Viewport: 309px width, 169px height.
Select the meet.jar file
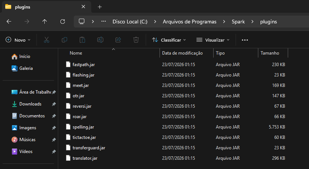pyautogui.click(x=81, y=85)
